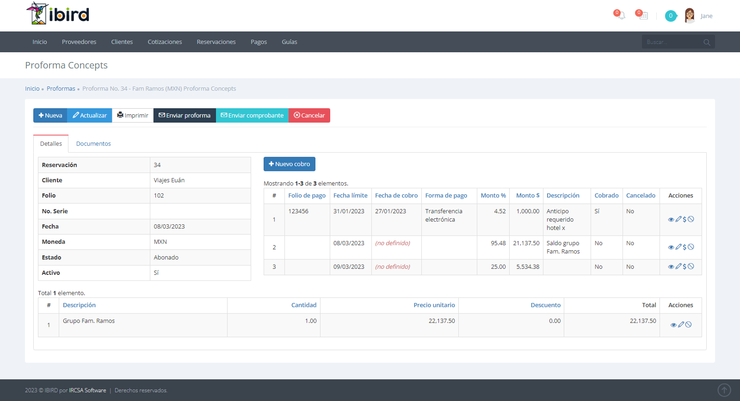This screenshot has height=401, width=740.
Task: Cancel payment row 1 with the ban icon
Action: point(691,219)
